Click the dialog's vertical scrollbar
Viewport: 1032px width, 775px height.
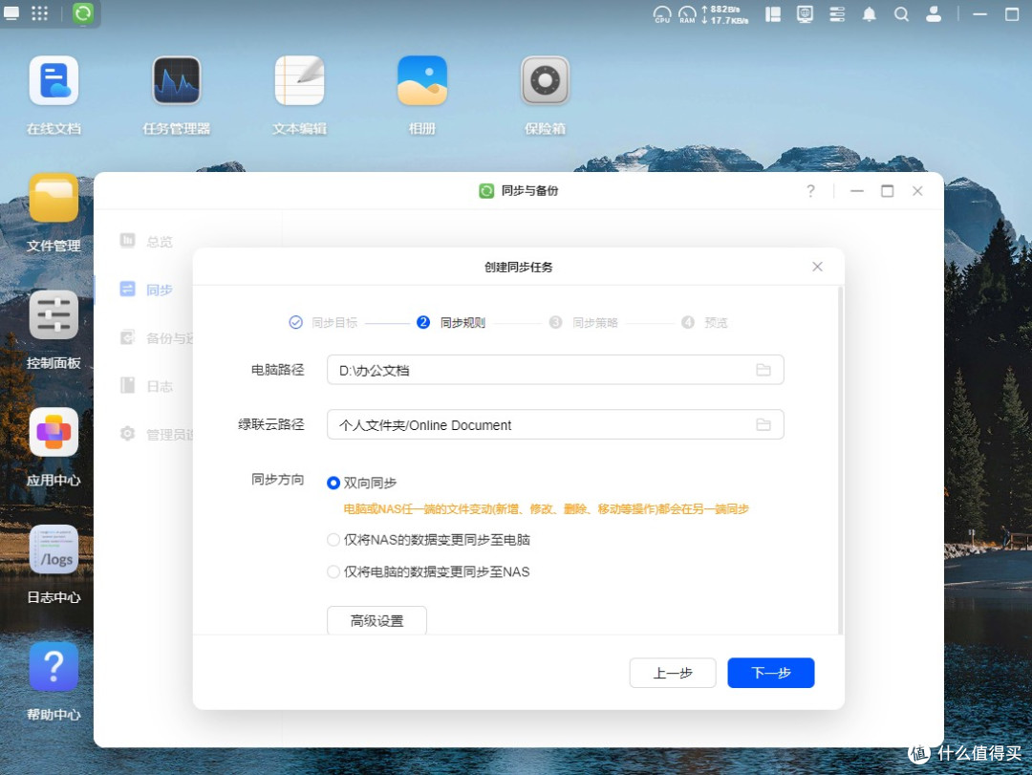840,460
